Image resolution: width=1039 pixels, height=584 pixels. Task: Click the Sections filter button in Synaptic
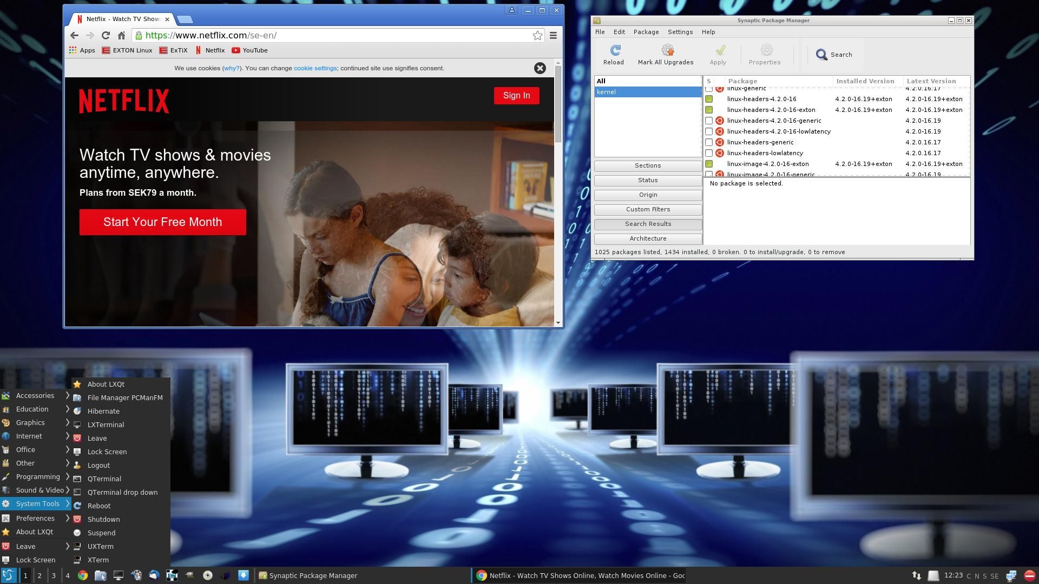click(x=648, y=165)
